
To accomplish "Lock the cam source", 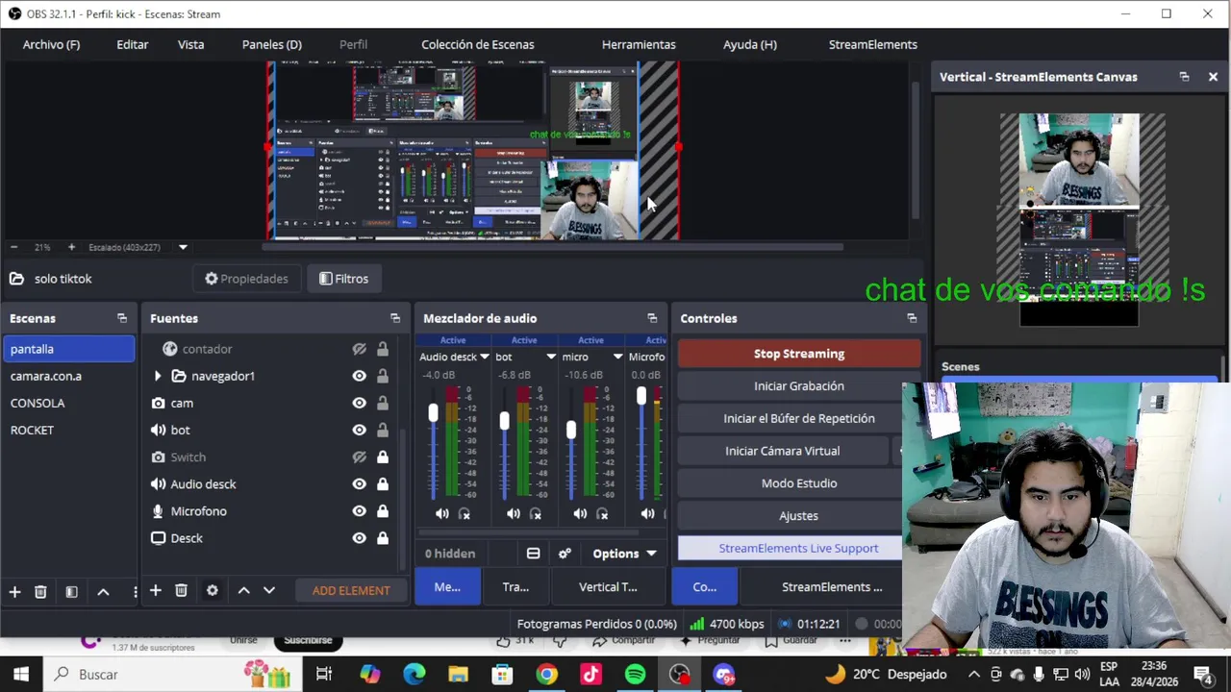I will [x=382, y=403].
